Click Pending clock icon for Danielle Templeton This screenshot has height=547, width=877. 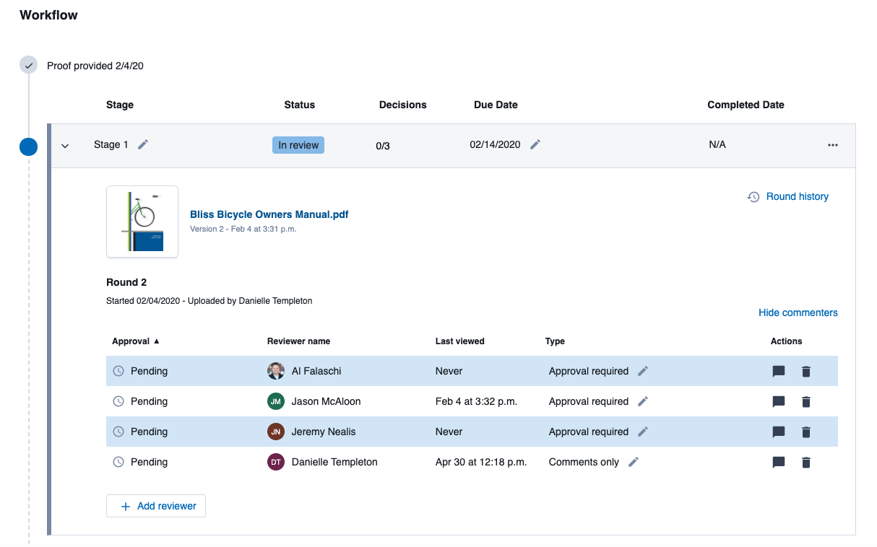[118, 462]
